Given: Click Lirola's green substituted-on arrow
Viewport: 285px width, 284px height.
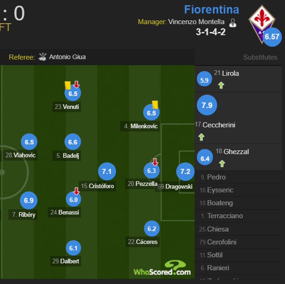Looking at the screenshot, I should [221, 85].
